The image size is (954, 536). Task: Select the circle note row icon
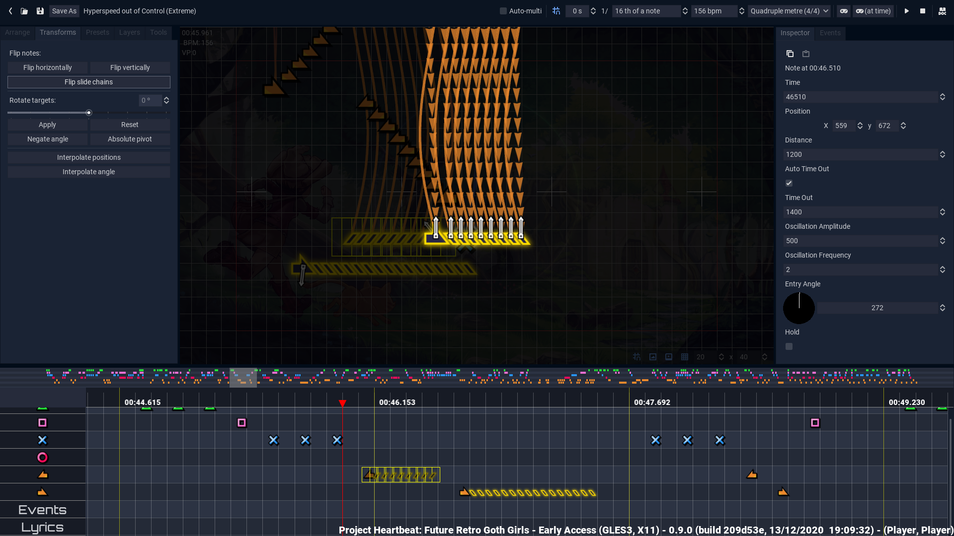coord(43,458)
